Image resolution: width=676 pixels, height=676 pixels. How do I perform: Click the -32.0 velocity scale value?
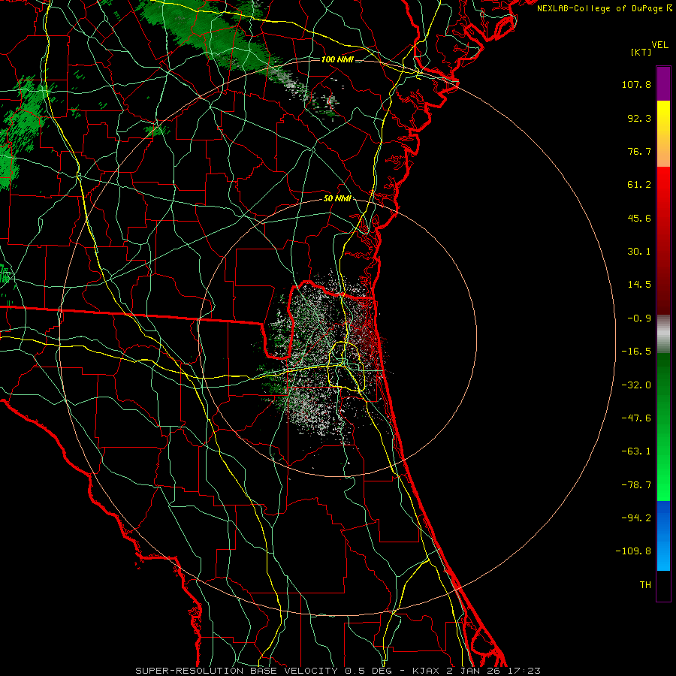point(636,385)
